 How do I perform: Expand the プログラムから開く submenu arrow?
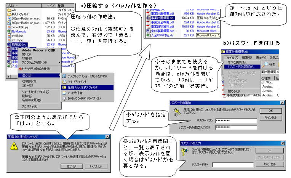click(59, 63)
